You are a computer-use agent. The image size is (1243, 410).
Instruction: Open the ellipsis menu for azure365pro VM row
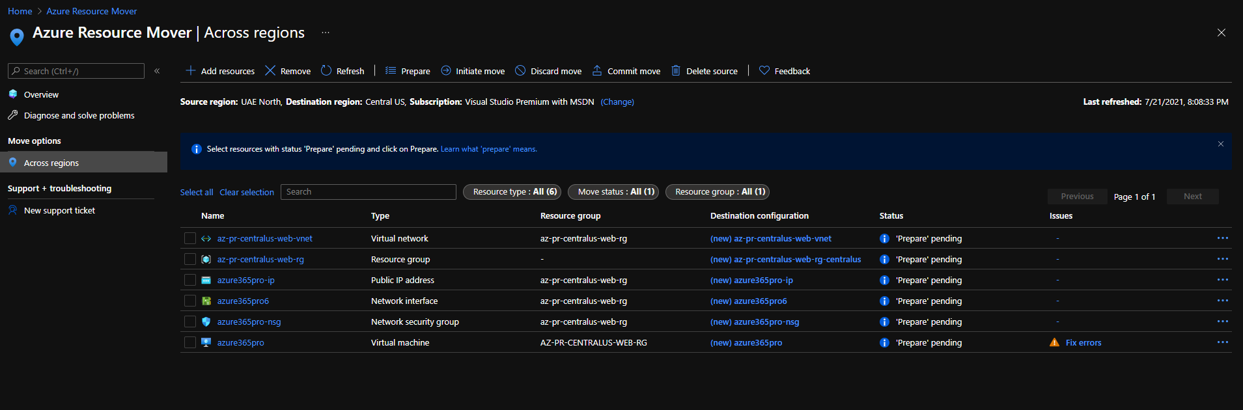[1223, 342]
